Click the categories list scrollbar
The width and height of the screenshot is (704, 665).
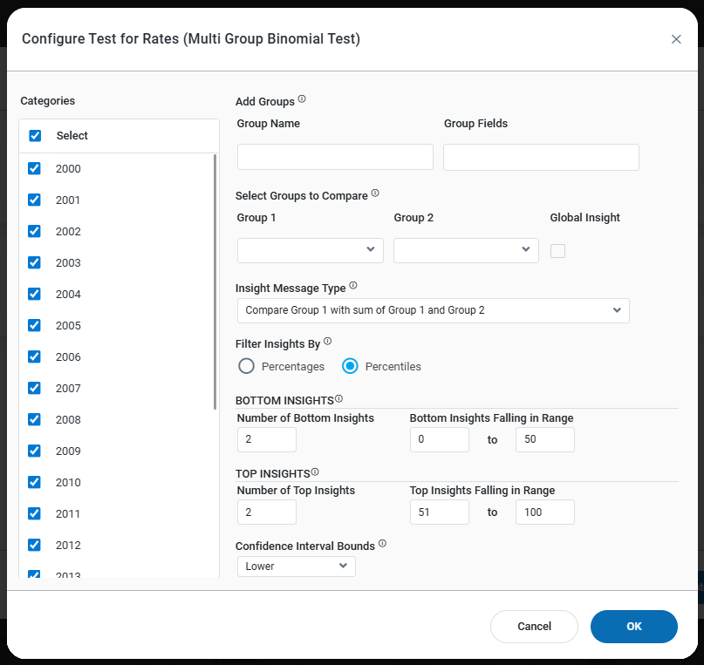point(215,279)
